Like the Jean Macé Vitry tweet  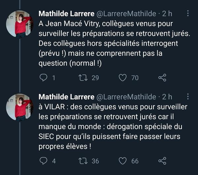pos(123,78)
